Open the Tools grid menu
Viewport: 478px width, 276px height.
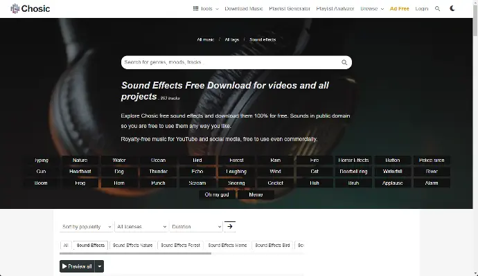pos(206,8)
